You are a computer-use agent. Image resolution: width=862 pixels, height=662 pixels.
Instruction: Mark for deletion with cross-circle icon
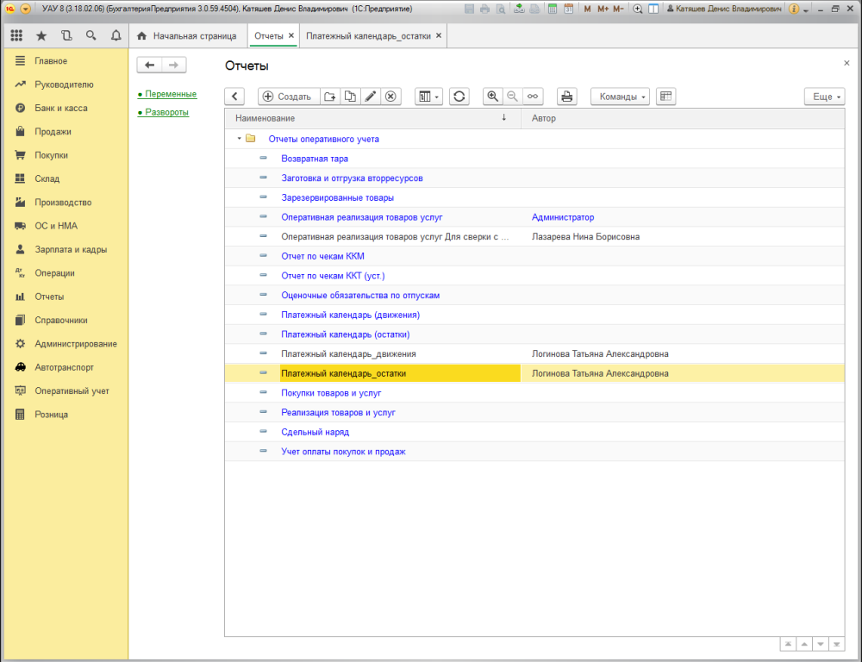coord(390,97)
